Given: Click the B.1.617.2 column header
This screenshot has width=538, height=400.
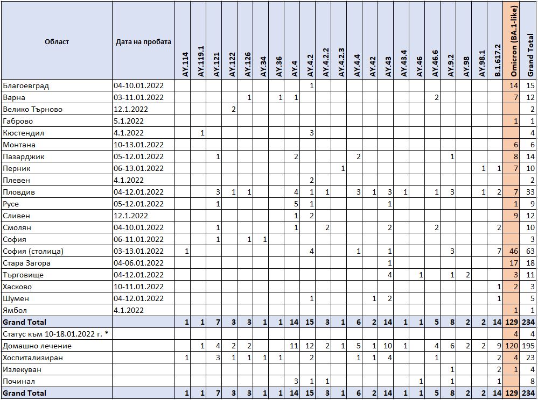Looking at the screenshot, I should (x=498, y=40).
